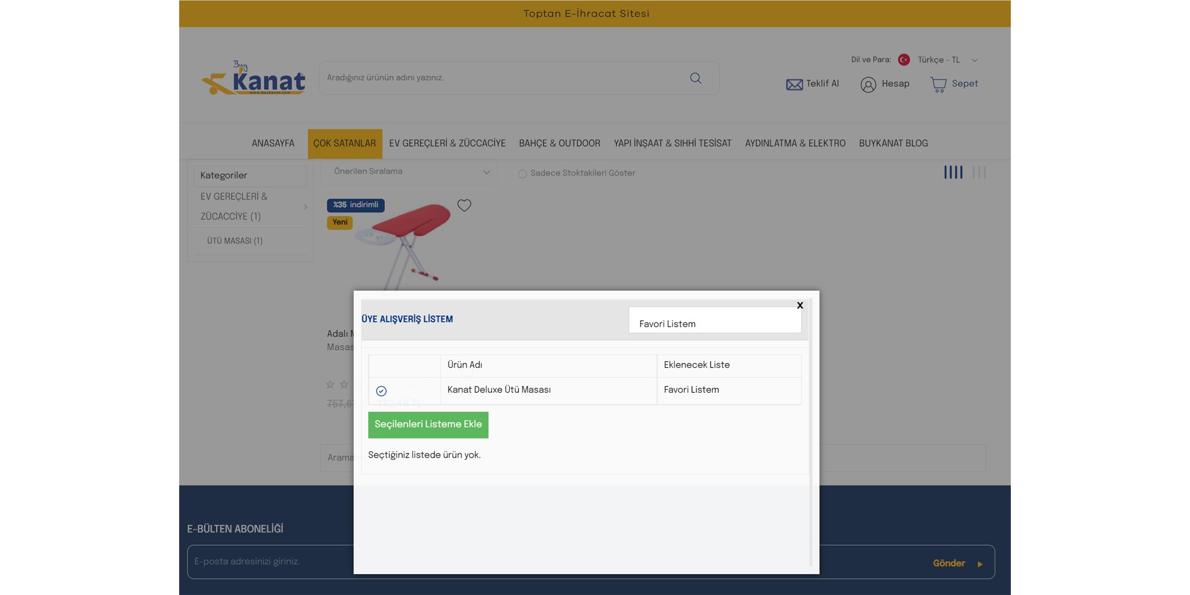Open BAHÇE & OUTDOOR menu
1190x595 pixels.
pos(559,143)
